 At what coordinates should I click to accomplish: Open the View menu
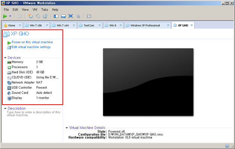click(x=25, y=10)
